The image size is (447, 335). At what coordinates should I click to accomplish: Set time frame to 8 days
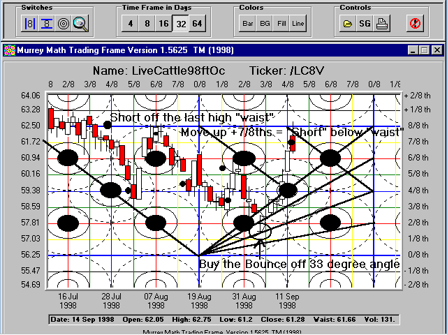click(x=147, y=23)
